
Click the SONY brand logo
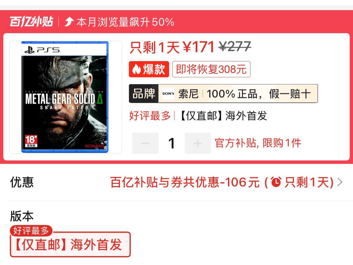[168, 94]
